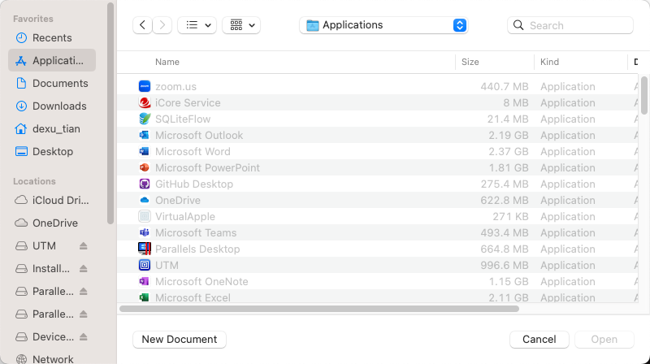Viewport: 650px width, 364px height.
Task: Click the Microsoft Teams icon
Action: coord(145,233)
